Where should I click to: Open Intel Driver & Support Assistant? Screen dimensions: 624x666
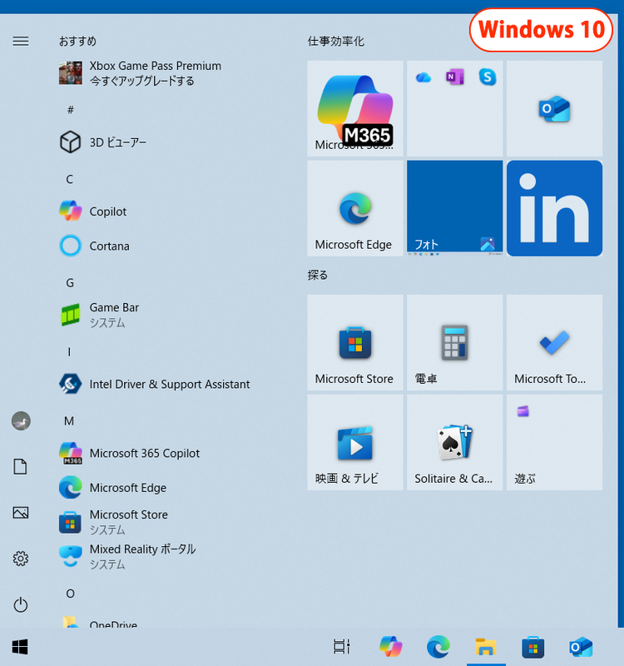(x=155, y=384)
